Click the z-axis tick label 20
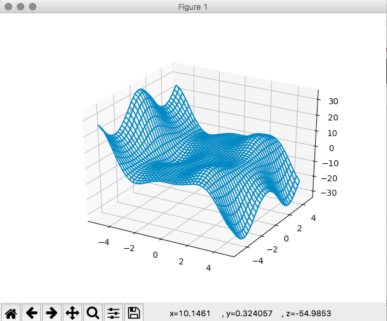 333,117
